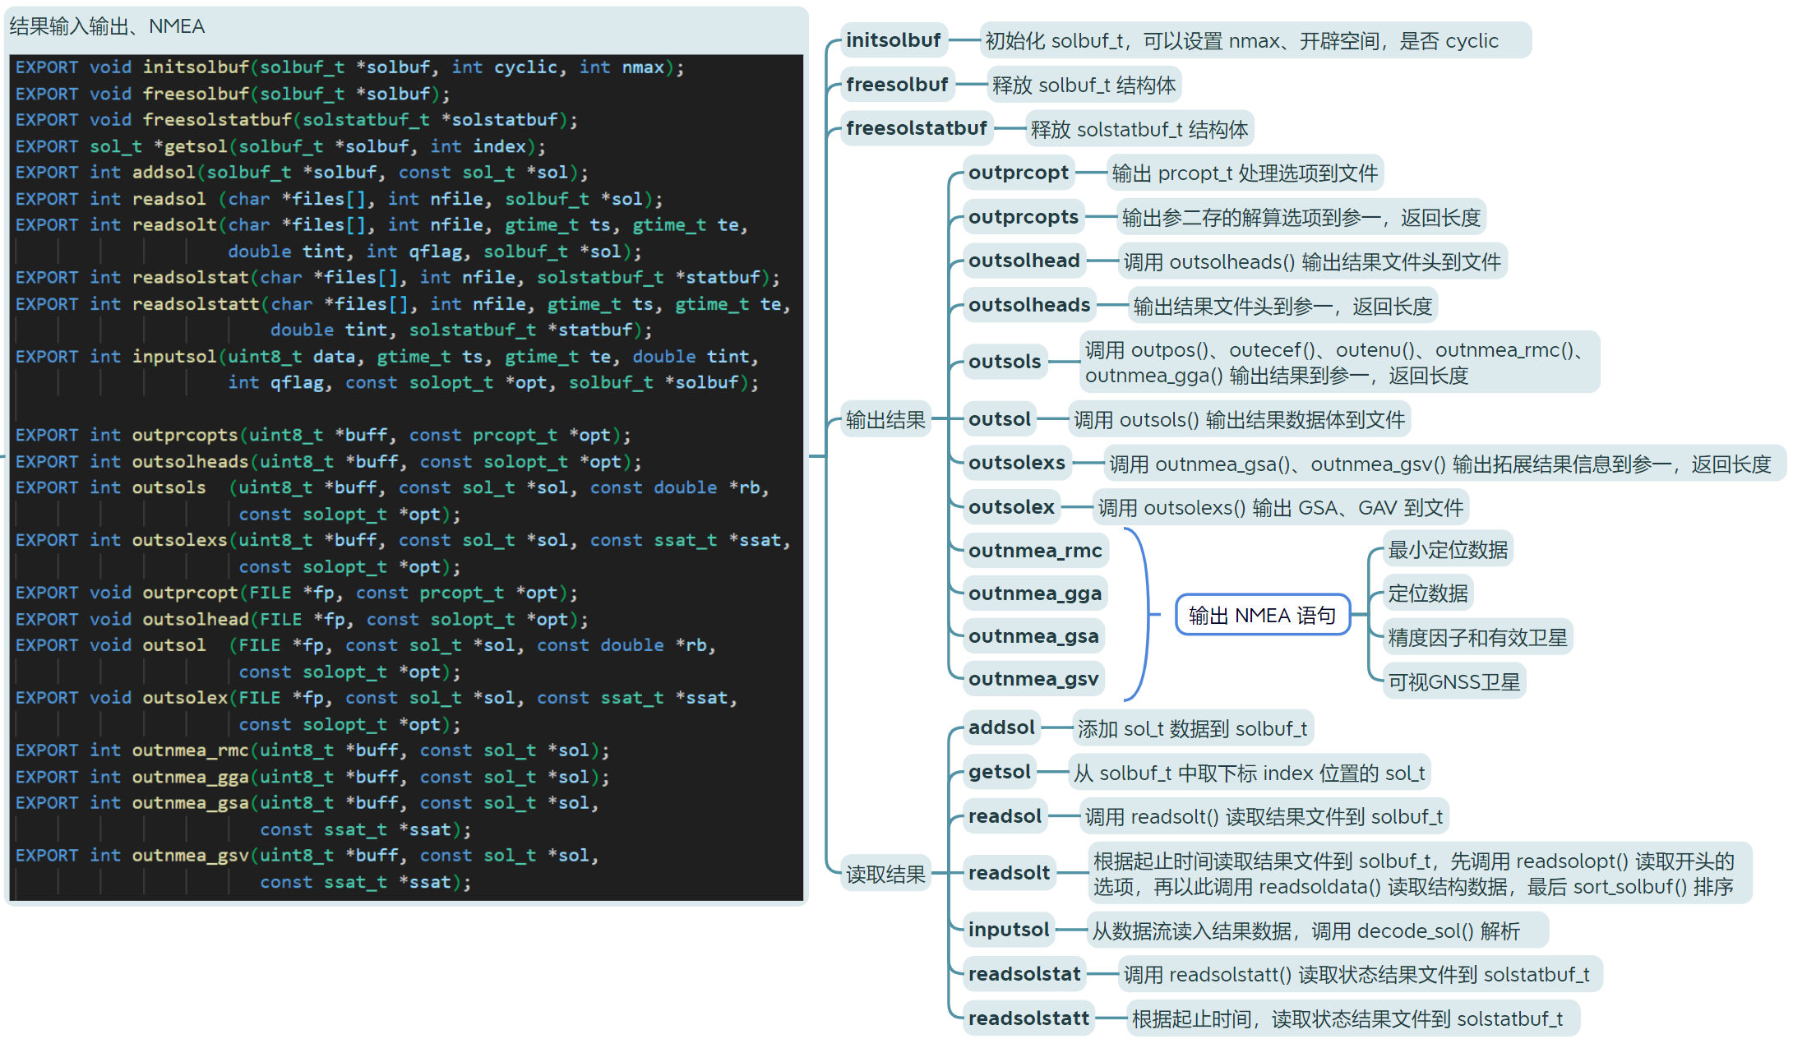This screenshot has width=1793, height=1039.
Task: Click the outnmea_rmc node
Action: click(x=1035, y=551)
